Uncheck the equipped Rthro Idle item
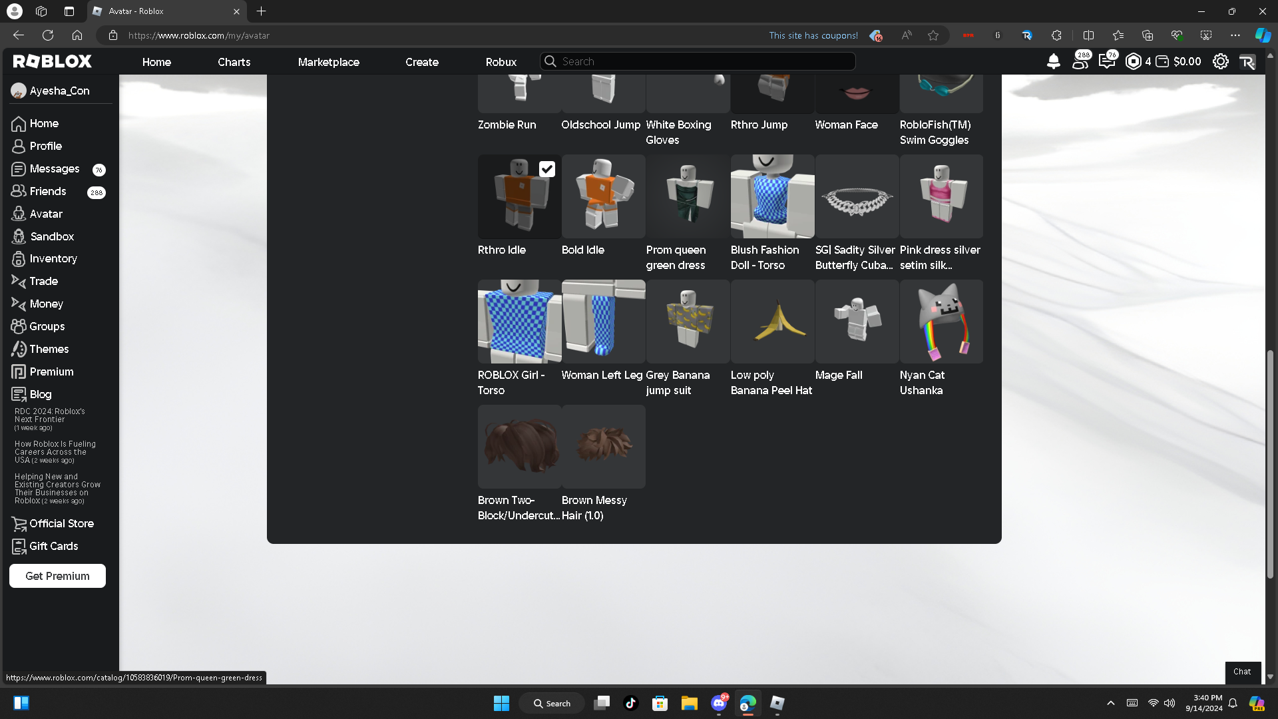The image size is (1278, 719). [546, 169]
